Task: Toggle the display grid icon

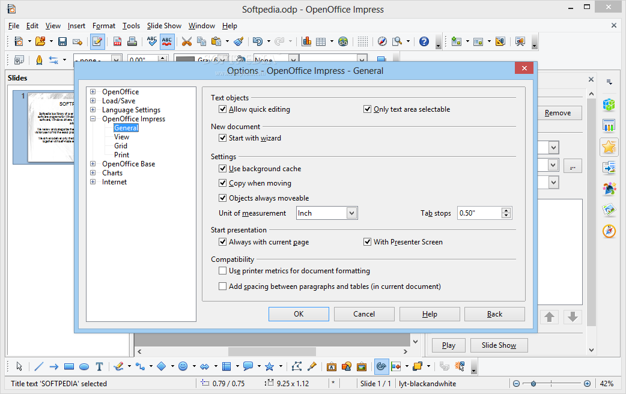Action: (x=362, y=41)
